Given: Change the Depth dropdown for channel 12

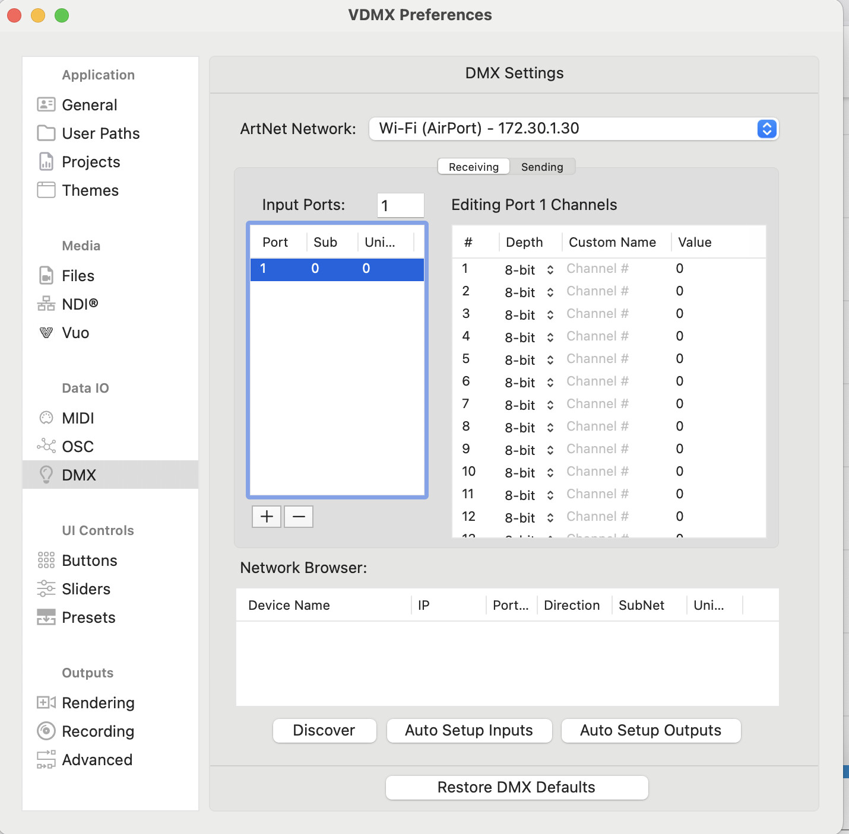Looking at the screenshot, I should tap(530, 518).
